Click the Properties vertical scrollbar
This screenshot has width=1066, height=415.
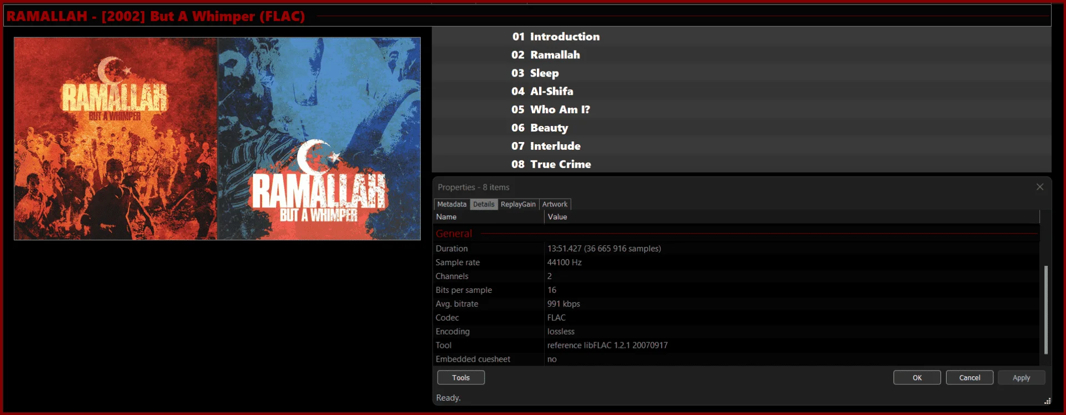pyautogui.click(x=1046, y=310)
